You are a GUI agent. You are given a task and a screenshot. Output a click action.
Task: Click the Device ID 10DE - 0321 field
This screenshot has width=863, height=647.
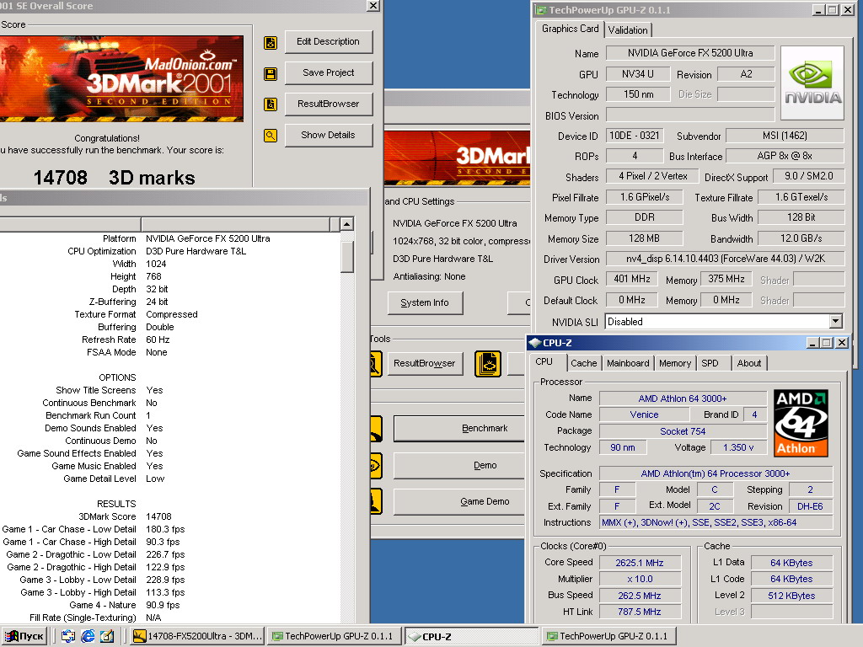634,136
